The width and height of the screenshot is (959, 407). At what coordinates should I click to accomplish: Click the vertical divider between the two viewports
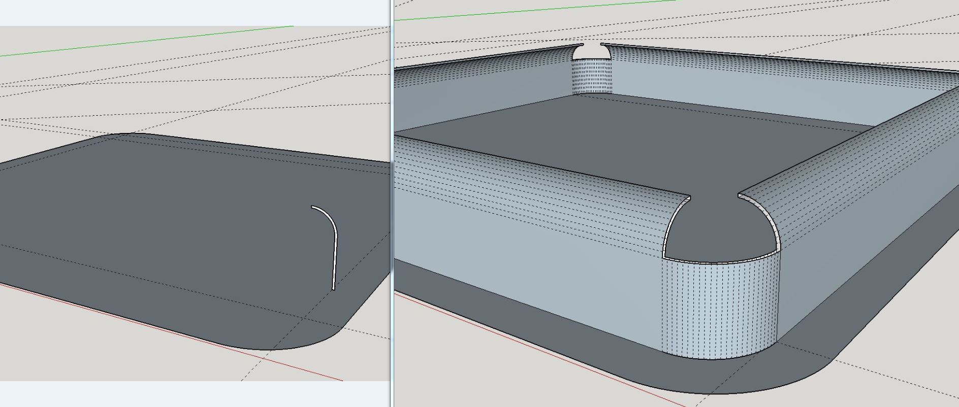click(392, 203)
